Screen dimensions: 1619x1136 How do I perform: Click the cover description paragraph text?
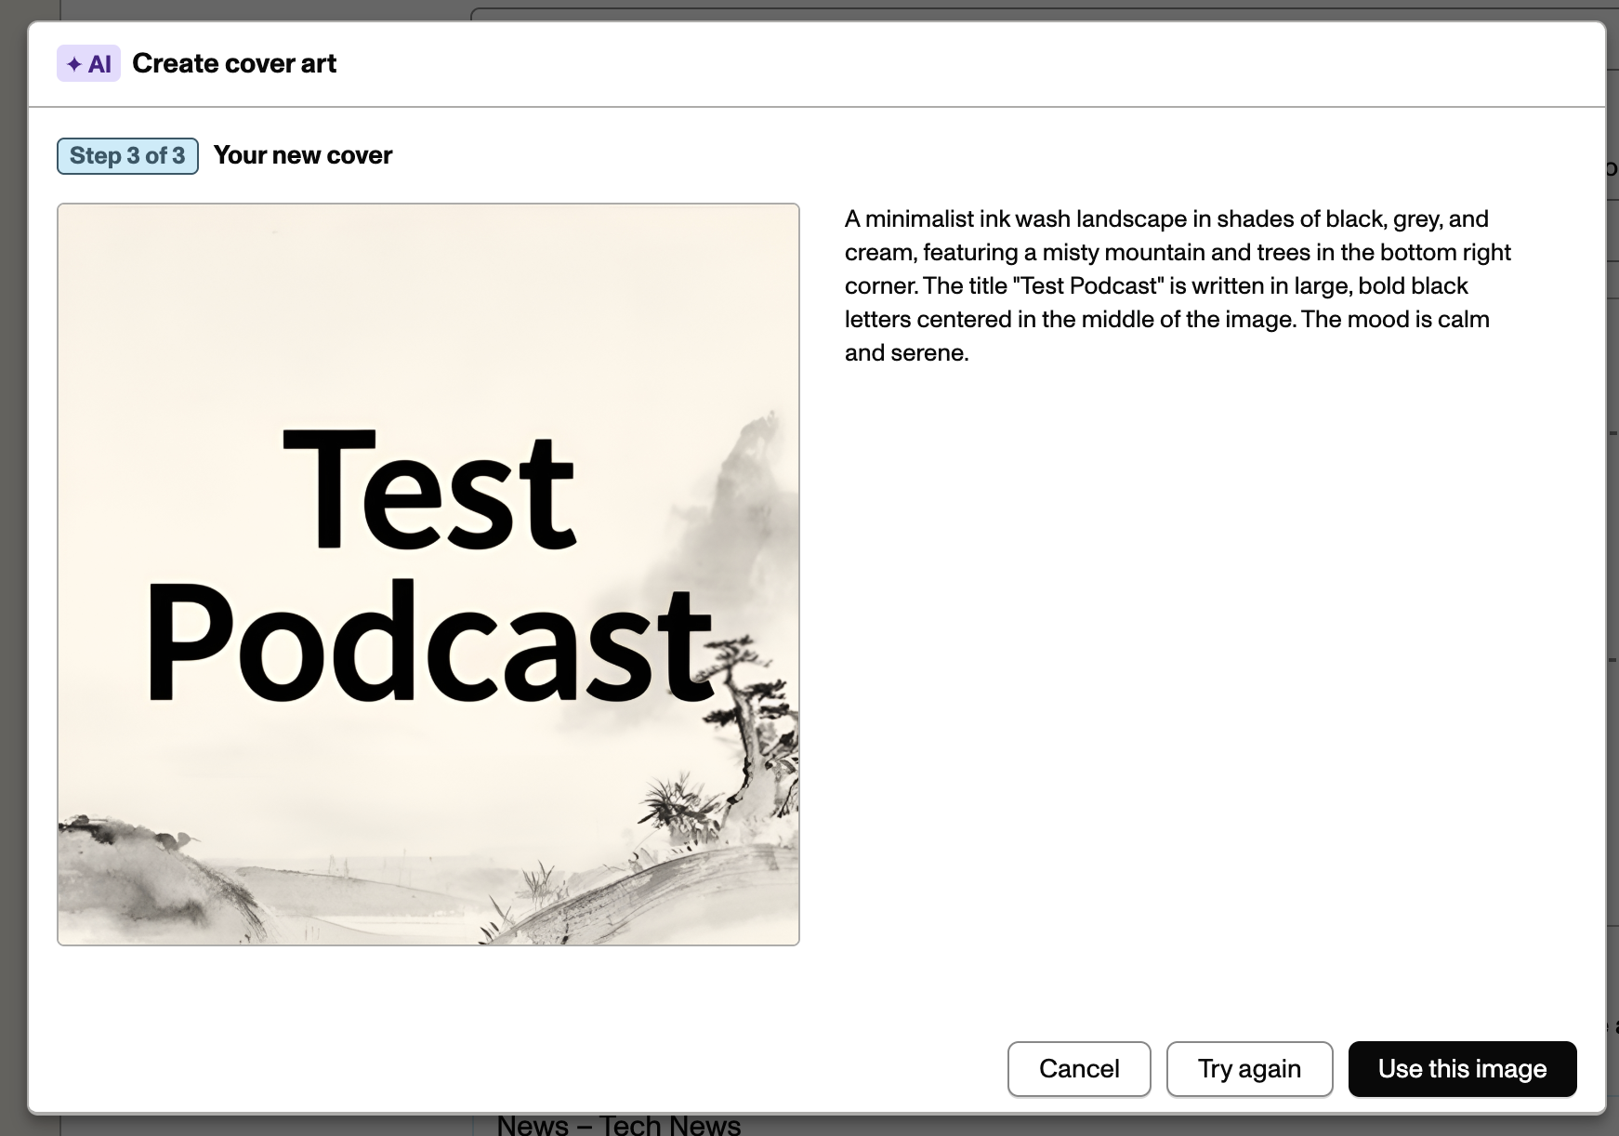pyautogui.click(x=1178, y=285)
